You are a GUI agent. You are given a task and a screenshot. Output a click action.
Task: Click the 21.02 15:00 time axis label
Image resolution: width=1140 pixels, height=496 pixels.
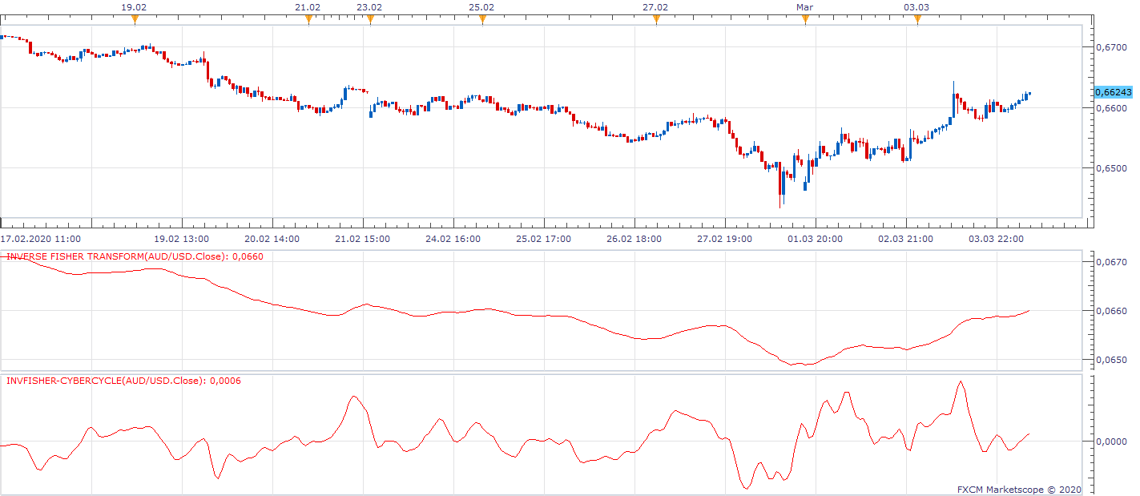click(x=363, y=239)
